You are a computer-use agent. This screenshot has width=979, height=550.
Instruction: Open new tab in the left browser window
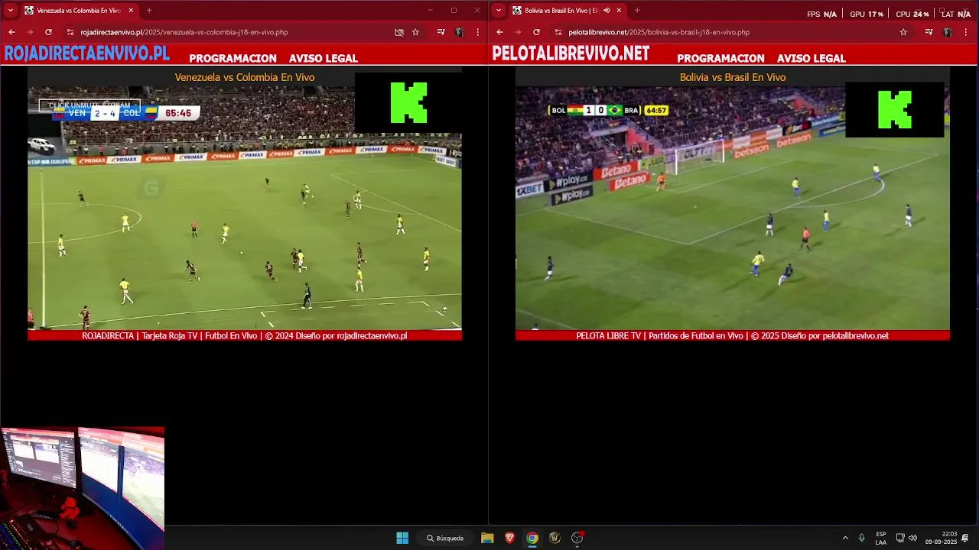[x=149, y=11]
